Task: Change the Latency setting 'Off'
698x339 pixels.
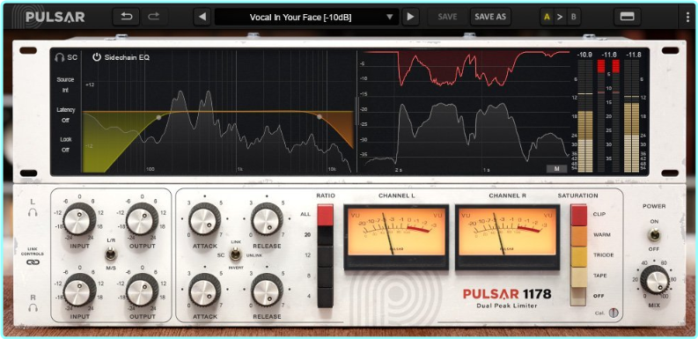Action: 65,120
